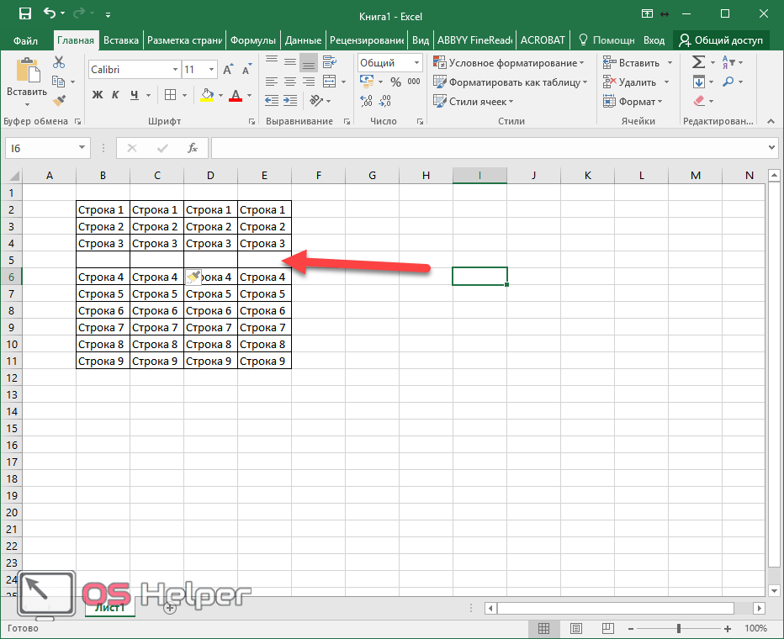
Task: Click the yellow fill color swatch
Action: [207, 95]
